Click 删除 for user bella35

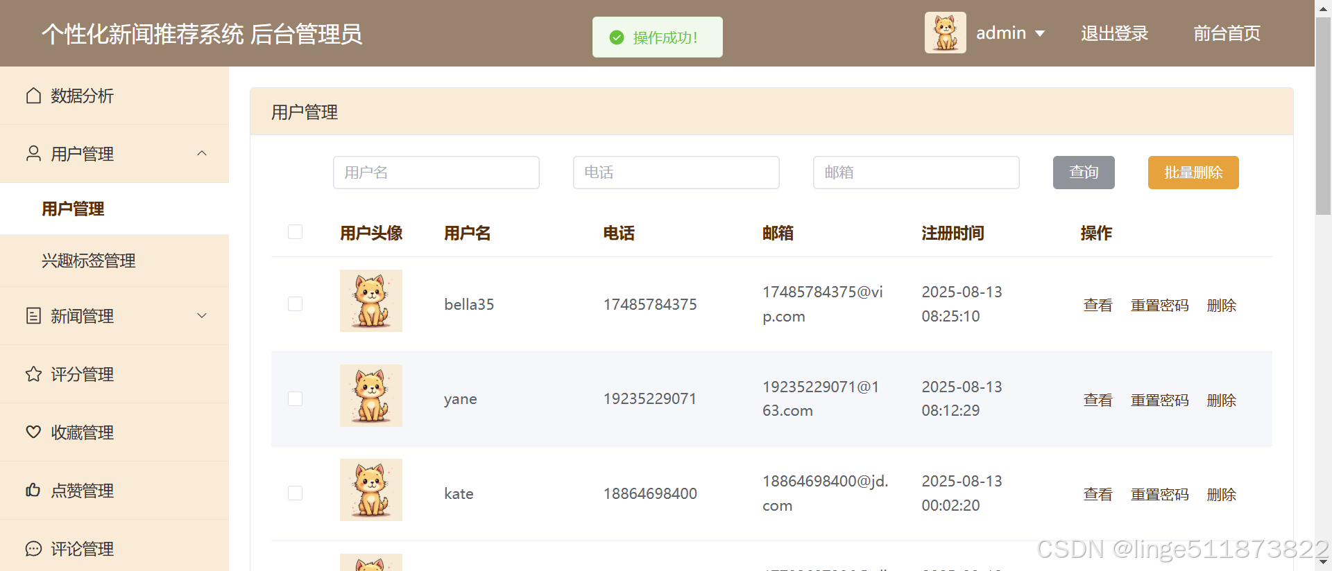[1221, 305]
